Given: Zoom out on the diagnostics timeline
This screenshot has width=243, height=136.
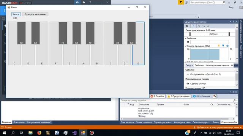Looking at the screenshot, I should tap(204, 26).
